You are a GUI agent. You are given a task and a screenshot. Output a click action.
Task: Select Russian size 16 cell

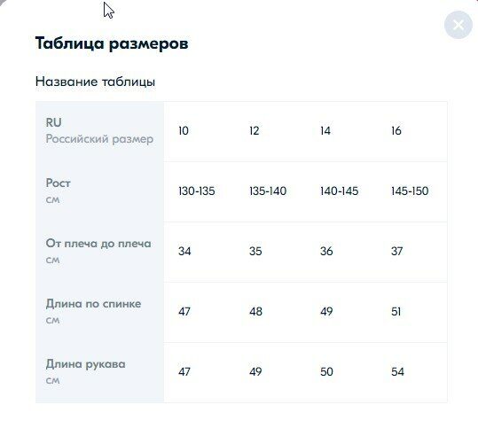click(x=396, y=130)
